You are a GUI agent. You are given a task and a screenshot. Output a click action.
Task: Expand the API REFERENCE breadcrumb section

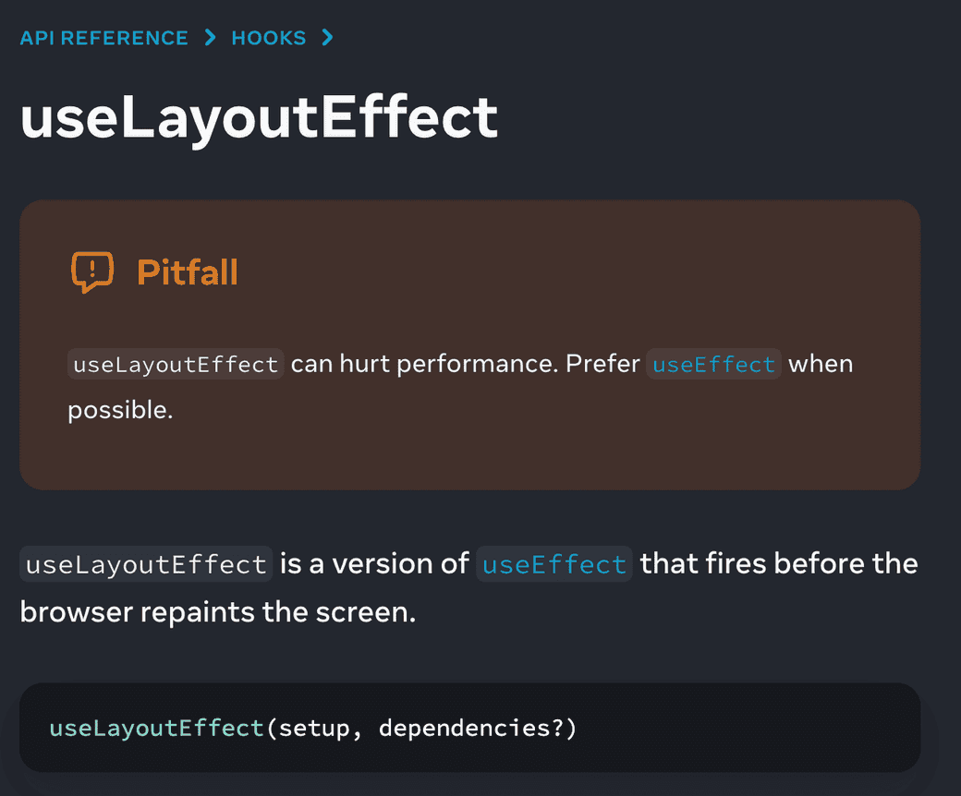point(103,38)
